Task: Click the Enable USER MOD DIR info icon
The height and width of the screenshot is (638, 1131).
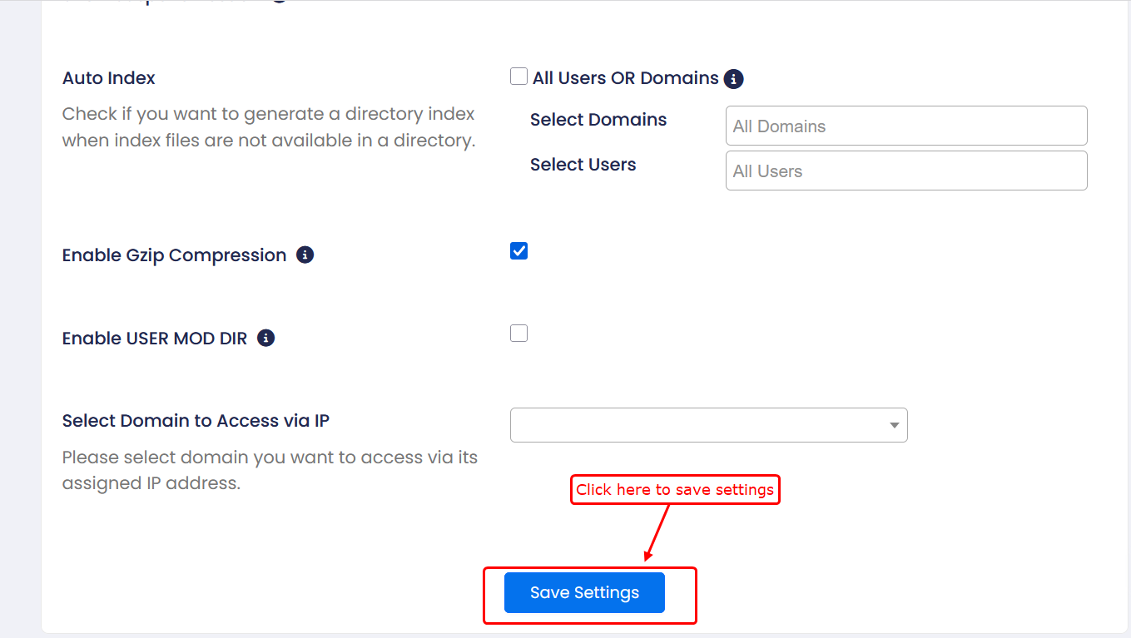Action: click(265, 338)
